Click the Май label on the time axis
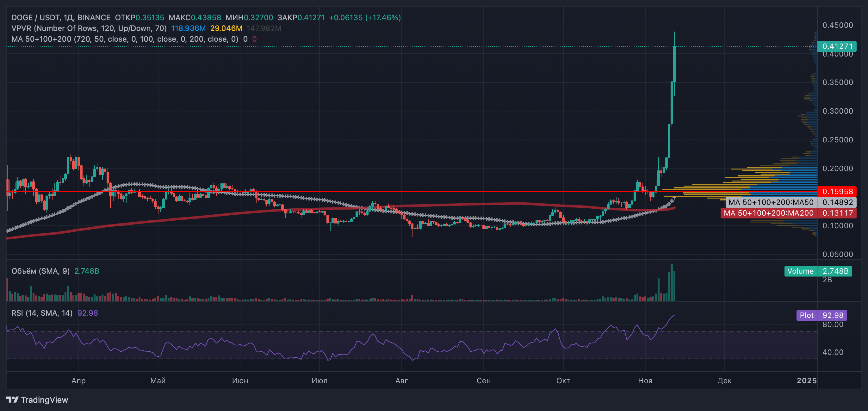This screenshot has width=868, height=411. tap(158, 381)
